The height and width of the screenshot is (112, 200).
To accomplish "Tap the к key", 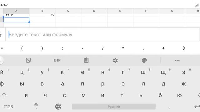I will pyautogui.click(x=62, y=72).
